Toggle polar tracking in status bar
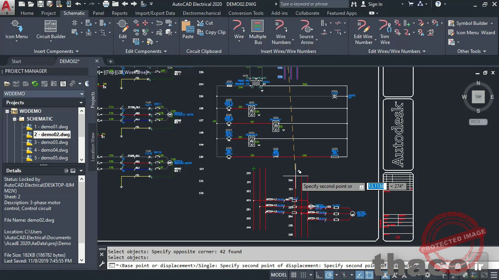 (329, 275)
